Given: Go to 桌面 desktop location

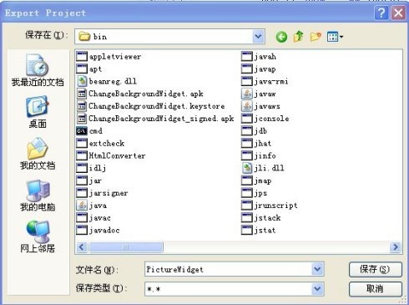Looking at the screenshot, I should tap(38, 112).
